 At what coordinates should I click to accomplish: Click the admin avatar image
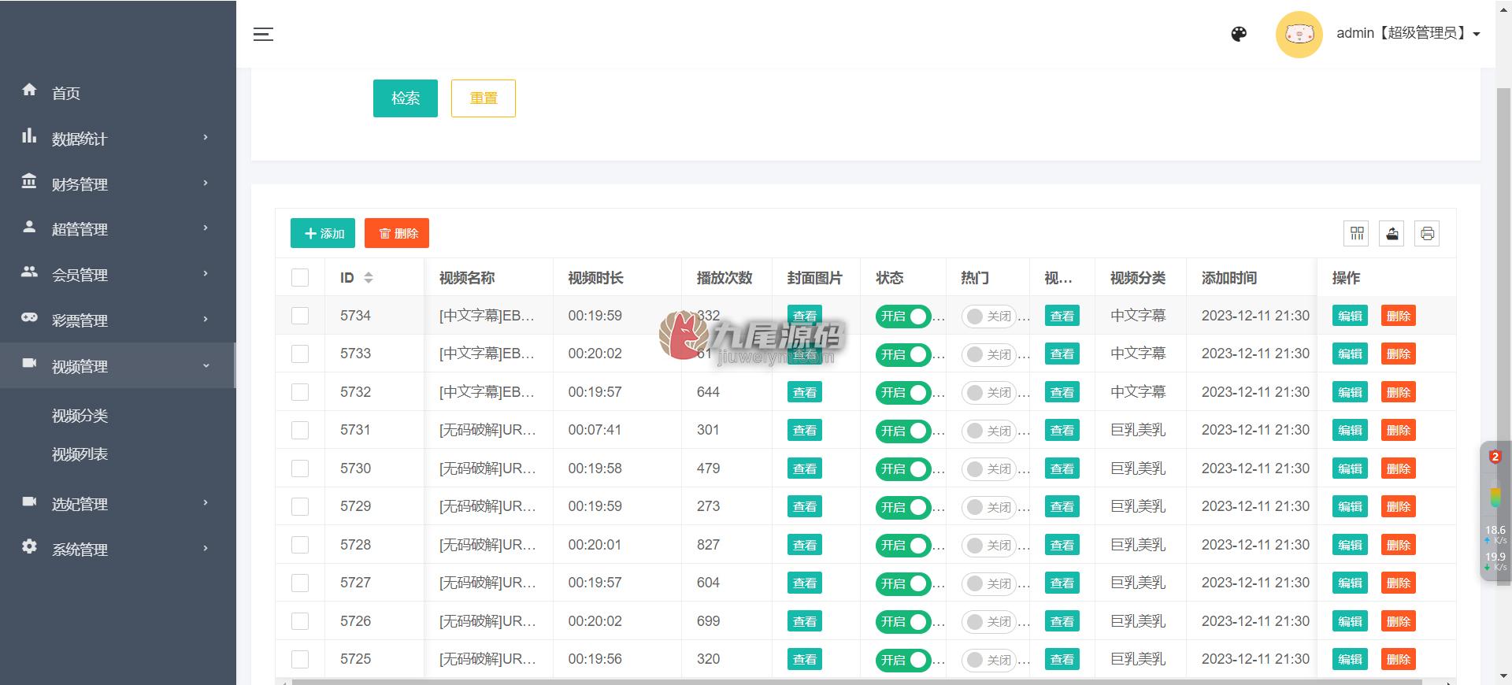coord(1299,34)
